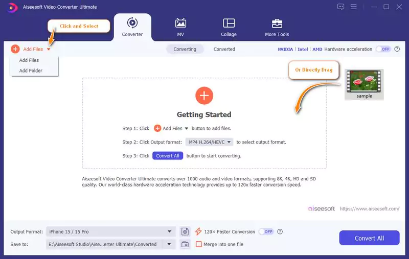Minimize the application window

tap(374, 7)
